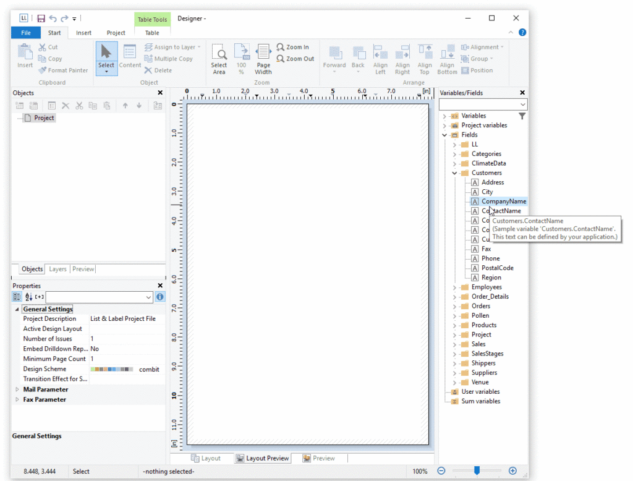
Task: Close the Properties panel
Action: [160, 286]
